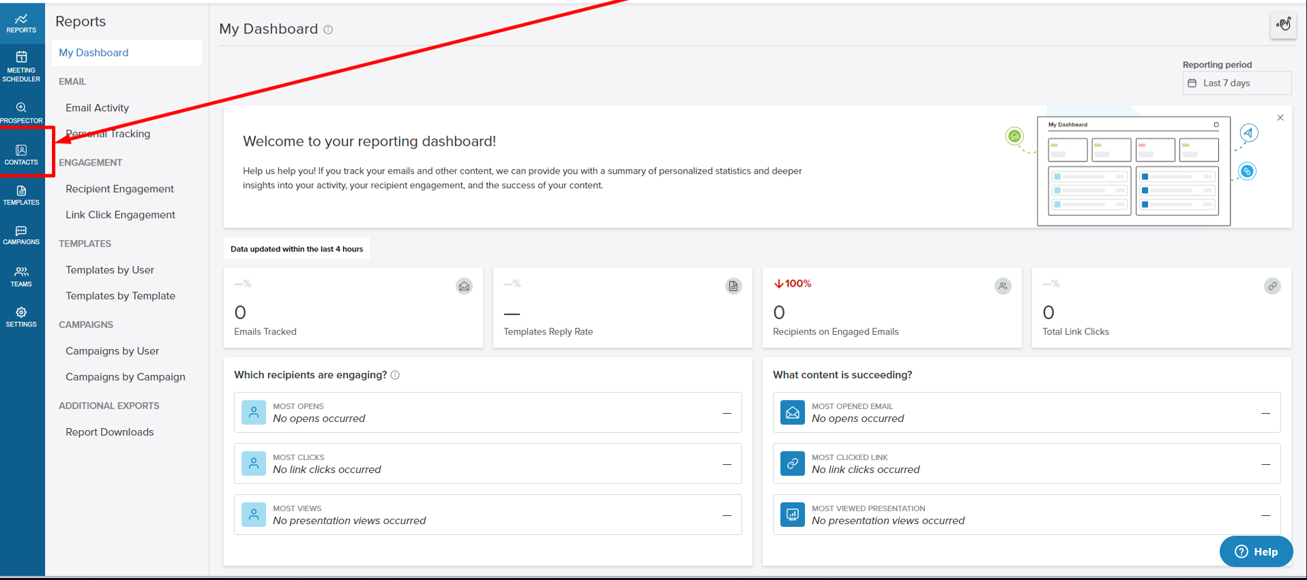1307x580 pixels.
Task: Click the Help button
Action: [1256, 552]
